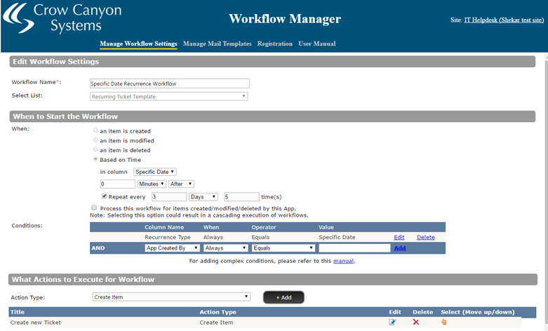Click the condition Value input field
The image size is (548, 331).
[x=354, y=248]
